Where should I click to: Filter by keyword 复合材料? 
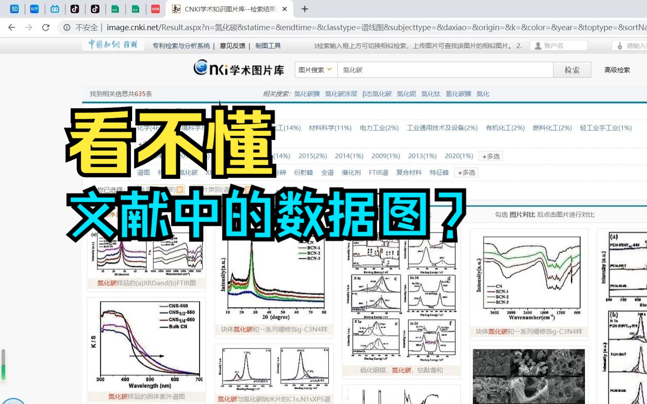409,172
